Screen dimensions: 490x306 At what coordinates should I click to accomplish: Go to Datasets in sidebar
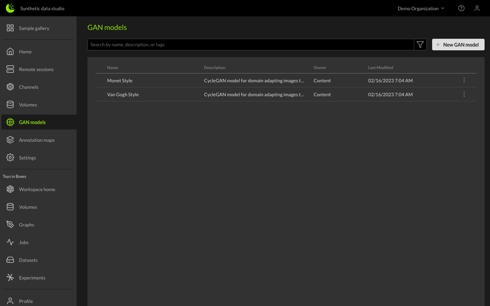(x=28, y=260)
